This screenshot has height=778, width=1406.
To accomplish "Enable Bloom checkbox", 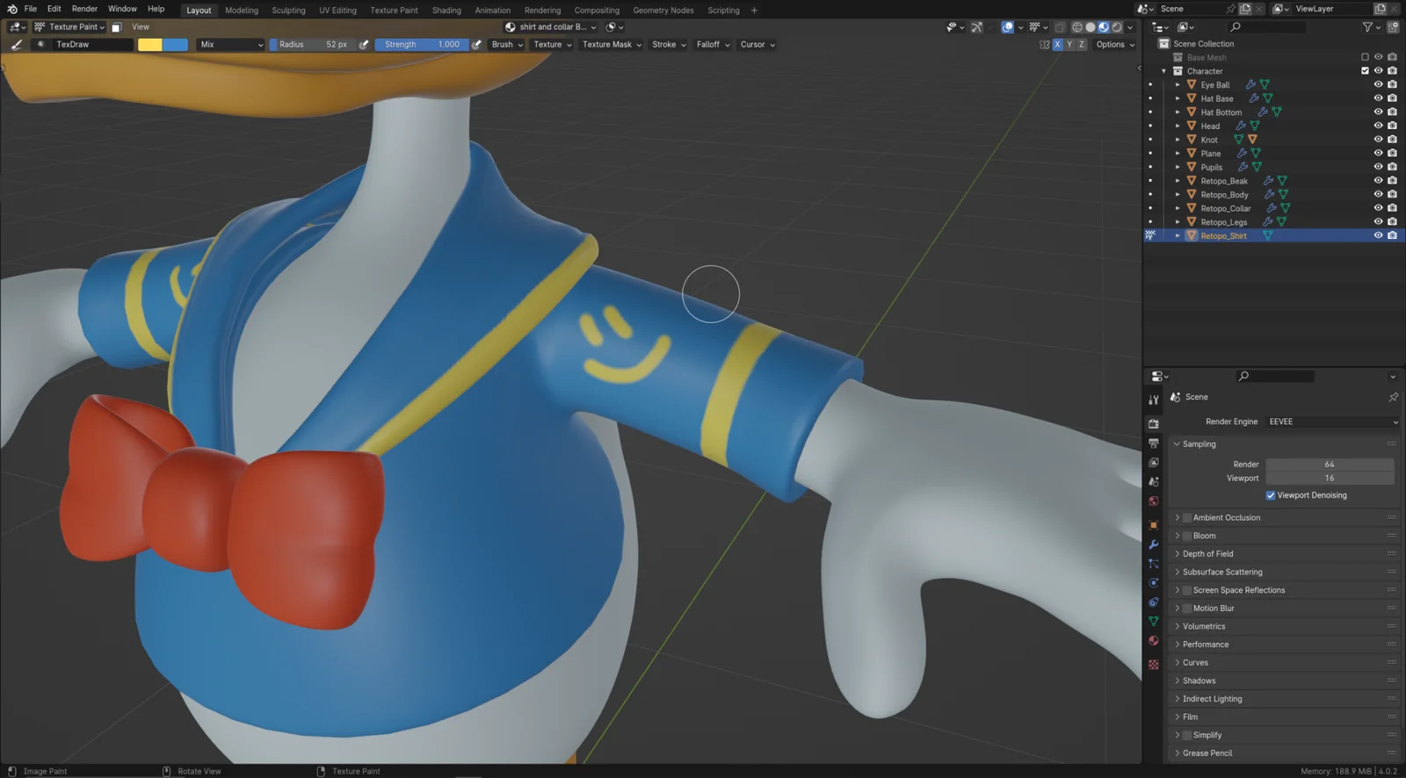I will click(x=1187, y=536).
